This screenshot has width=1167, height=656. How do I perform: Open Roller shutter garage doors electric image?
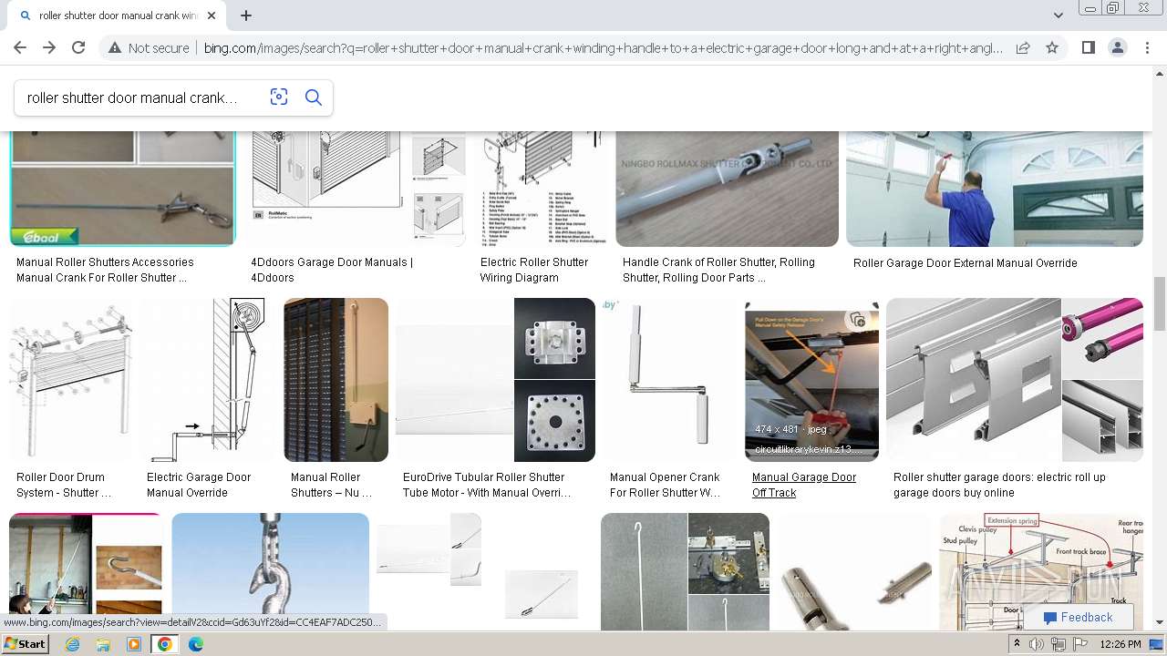(x=1014, y=380)
